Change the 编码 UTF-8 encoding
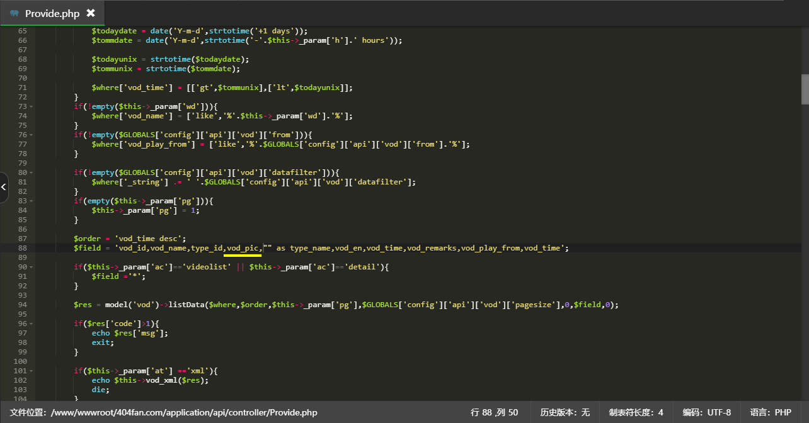This screenshot has height=423, width=809. pos(706,412)
